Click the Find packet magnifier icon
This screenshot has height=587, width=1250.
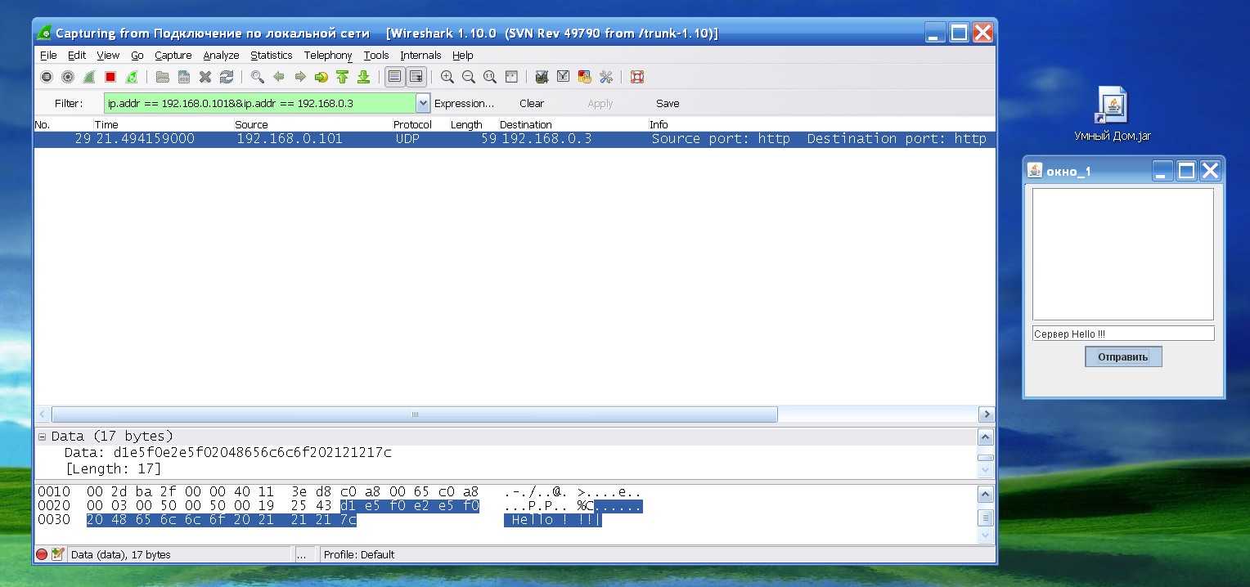257,77
